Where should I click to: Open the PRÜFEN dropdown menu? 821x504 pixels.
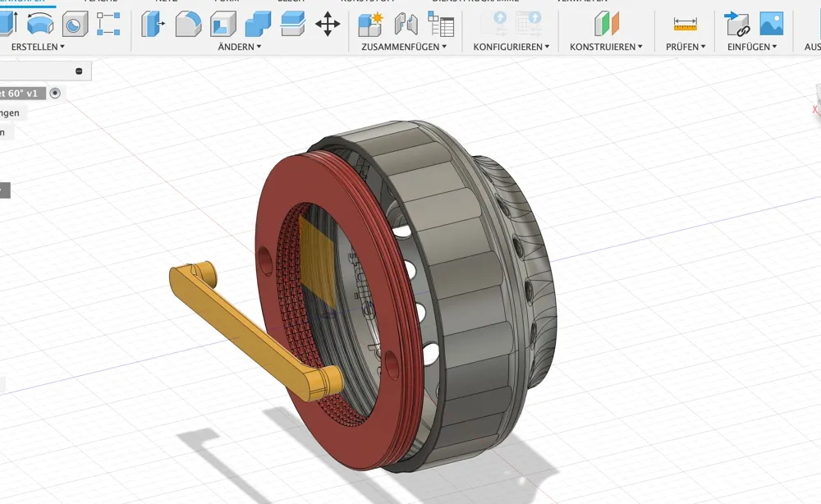click(x=686, y=47)
